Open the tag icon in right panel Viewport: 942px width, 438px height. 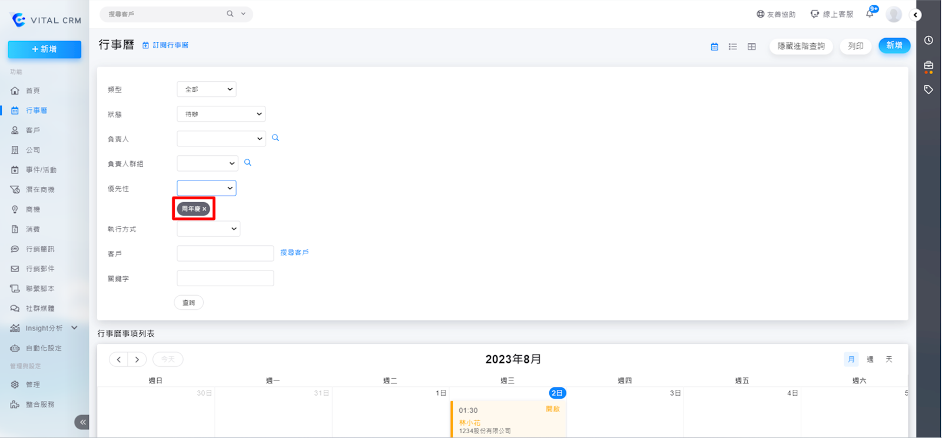pyautogui.click(x=928, y=90)
